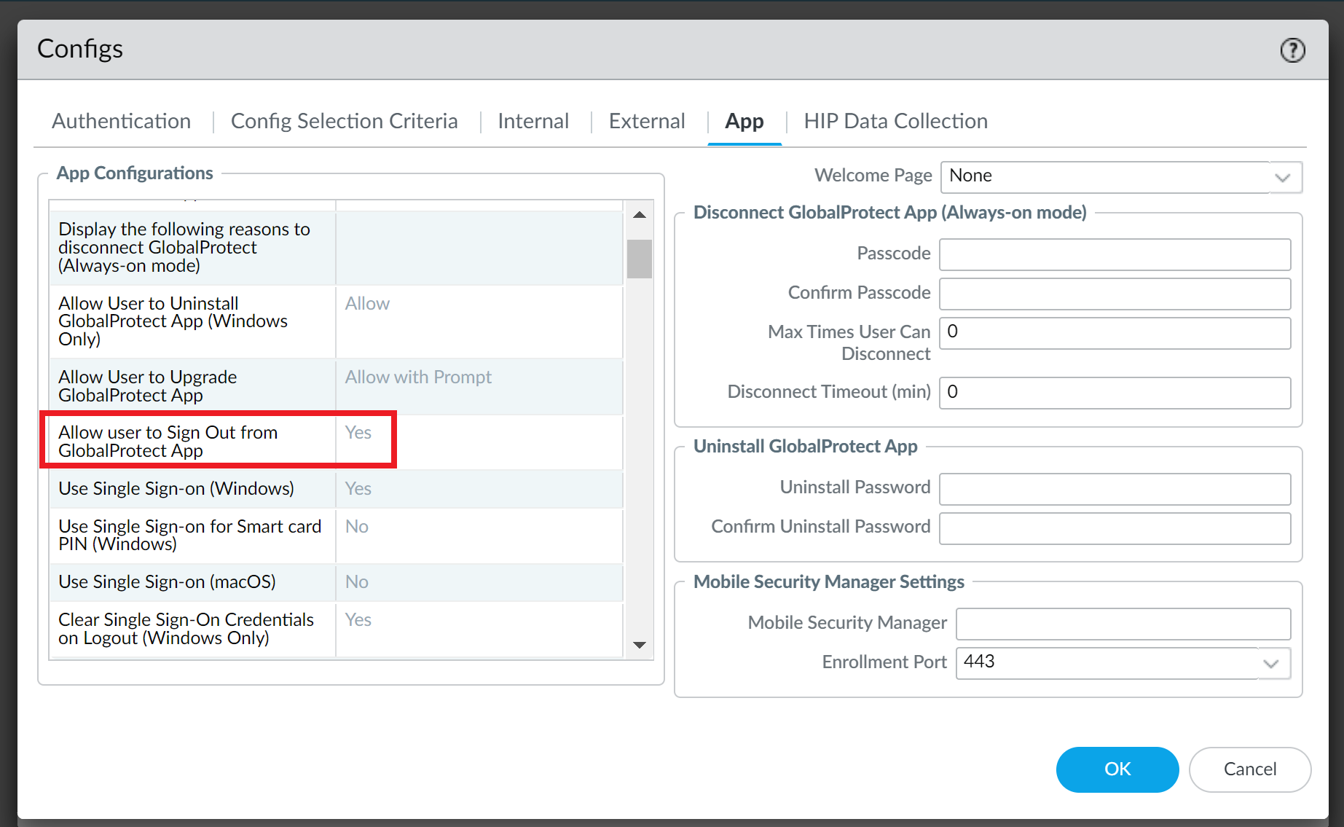Select the External tab
Viewport: 1344px width, 827px height.
(x=647, y=121)
